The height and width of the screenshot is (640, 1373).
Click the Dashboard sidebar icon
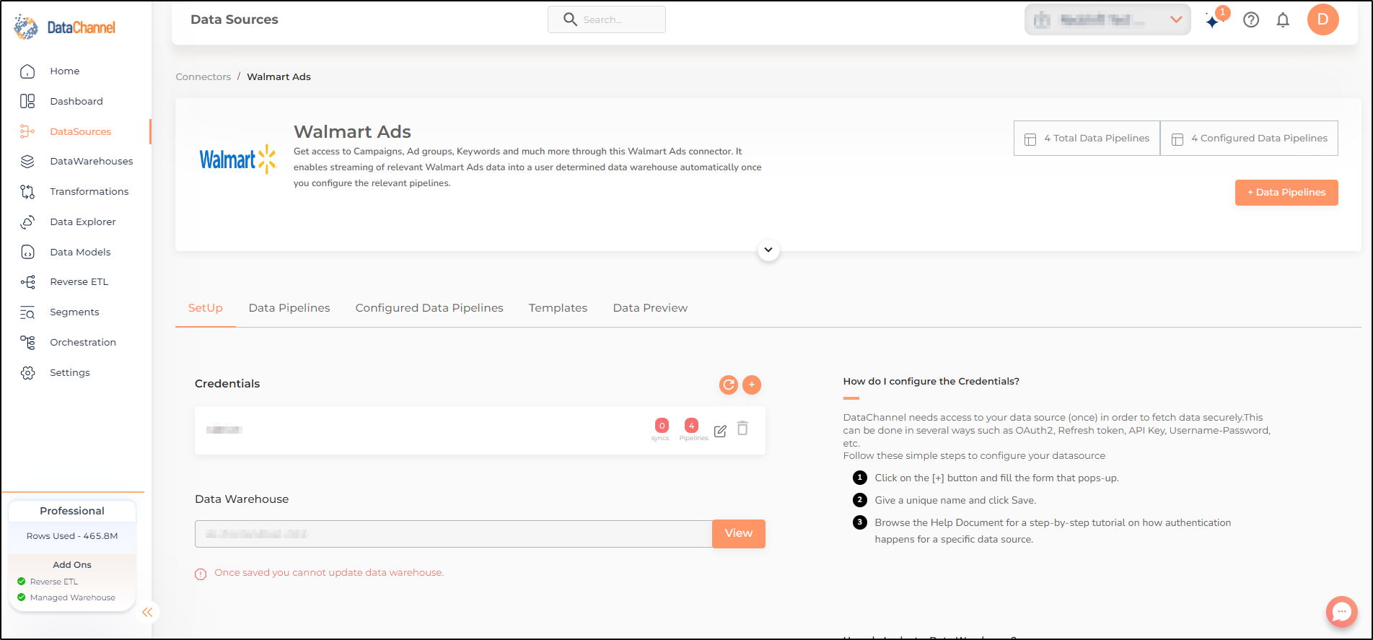(x=27, y=101)
